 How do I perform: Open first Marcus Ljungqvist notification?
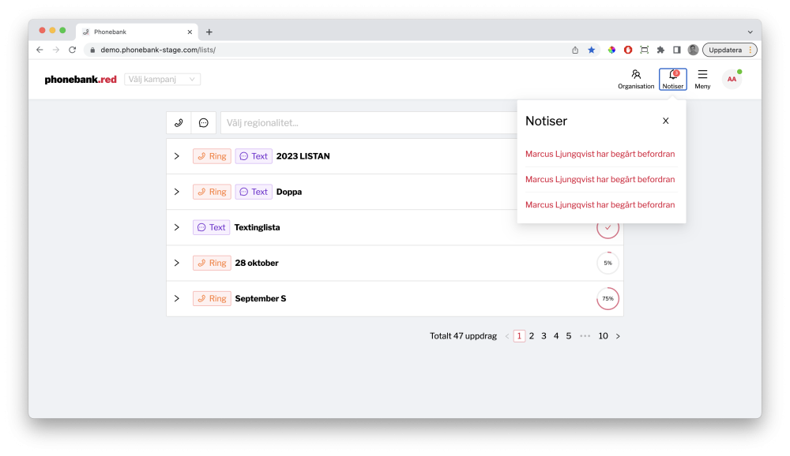600,154
